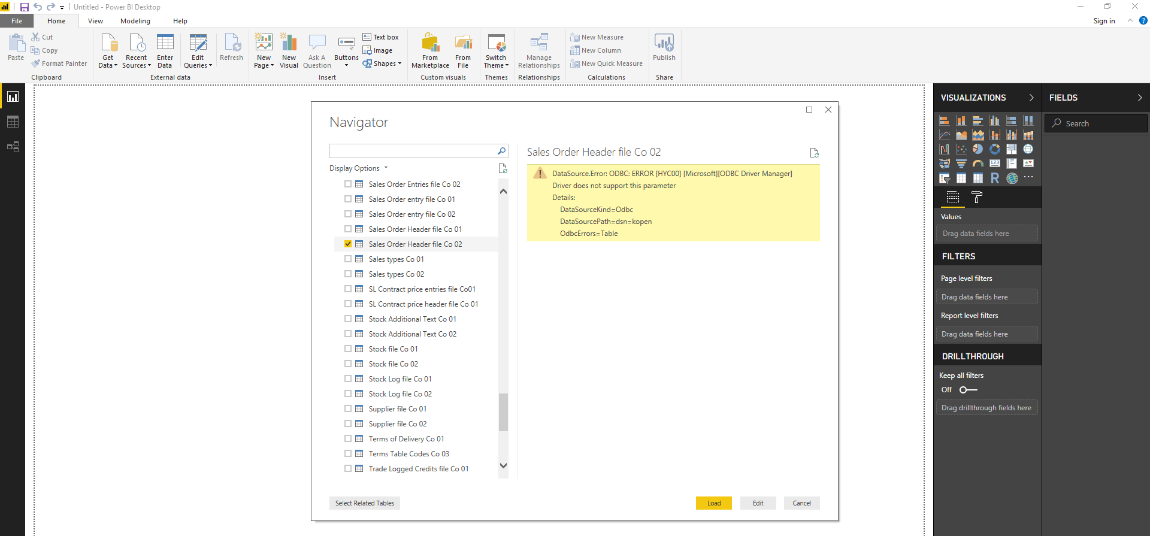Click the Navigator list scrollbar thumb
Image resolution: width=1150 pixels, height=536 pixels.
(503, 412)
